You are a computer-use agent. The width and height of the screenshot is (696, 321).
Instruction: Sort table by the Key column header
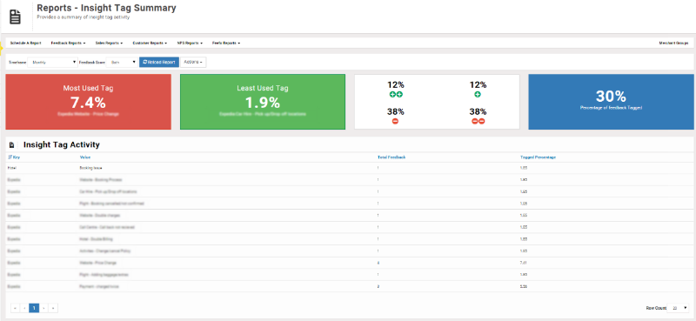pyautogui.click(x=11, y=157)
